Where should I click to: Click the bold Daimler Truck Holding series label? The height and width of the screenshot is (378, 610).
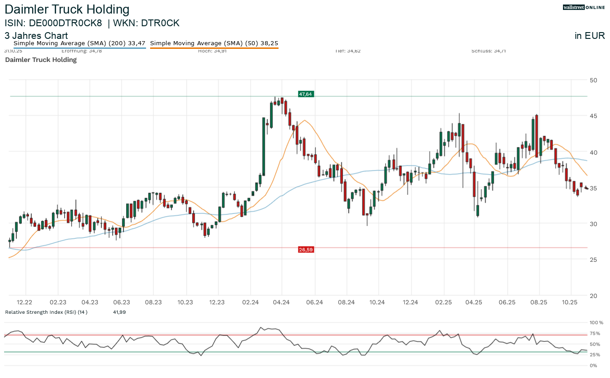coord(41,60)
